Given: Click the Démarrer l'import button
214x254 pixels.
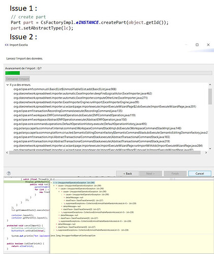Looking at the screenshot, I should pos(18,79).
